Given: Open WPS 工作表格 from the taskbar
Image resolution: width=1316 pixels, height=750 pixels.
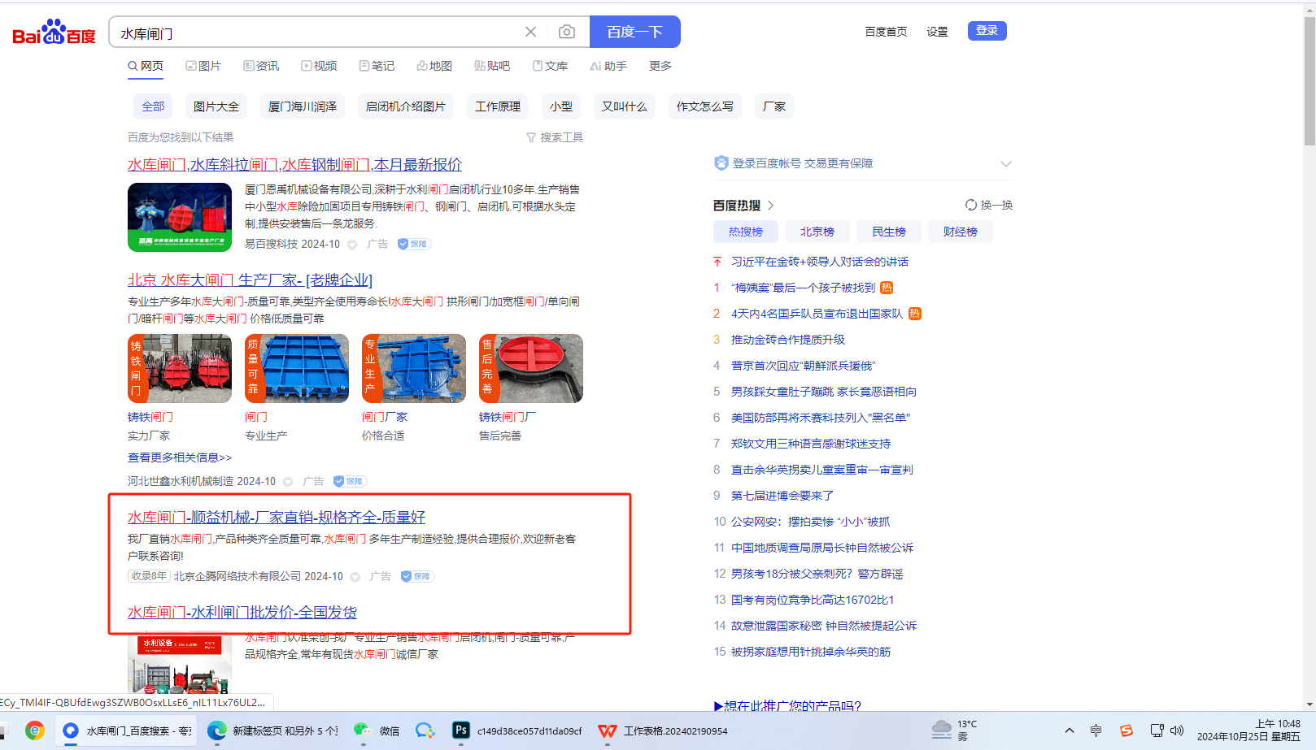Looking at the screenshot, I should 663,730.
